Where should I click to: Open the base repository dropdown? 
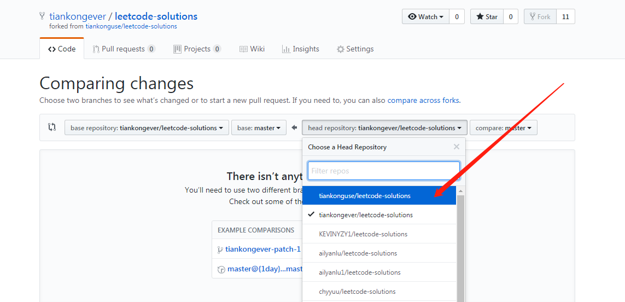(x=147, y=127)
